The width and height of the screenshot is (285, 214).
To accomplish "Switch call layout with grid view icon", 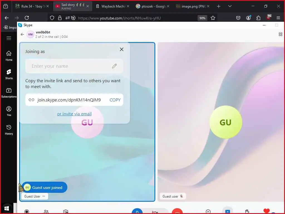I will tap(281, 34).
